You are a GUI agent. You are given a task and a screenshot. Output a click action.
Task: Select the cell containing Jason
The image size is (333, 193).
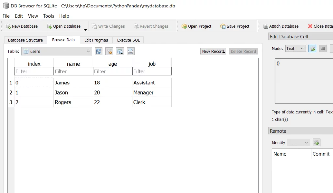coord(73,92)
